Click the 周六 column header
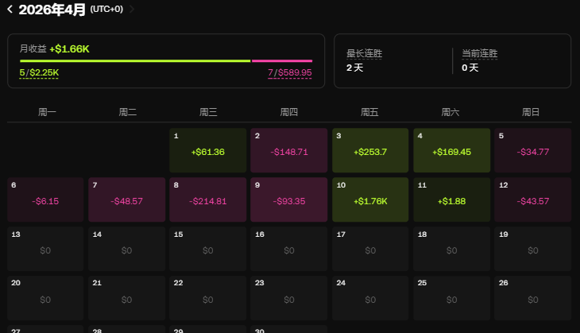Viewport: 580px width, 333px height. [450, 112]
